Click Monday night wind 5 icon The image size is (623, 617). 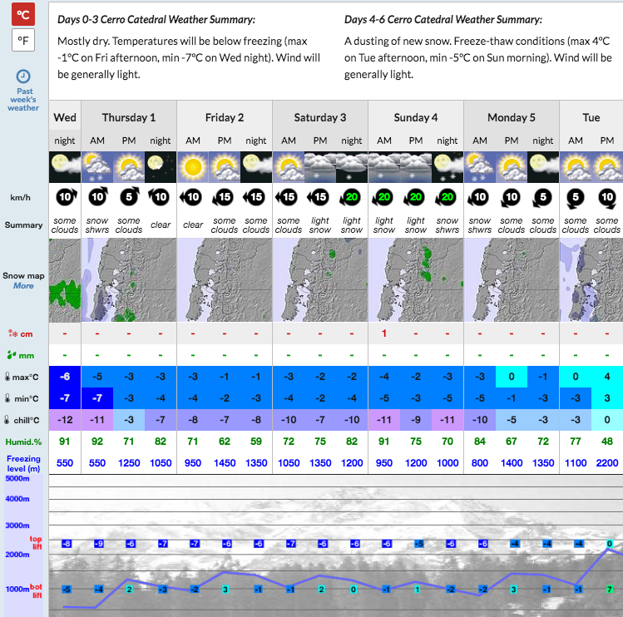[543, 197]
